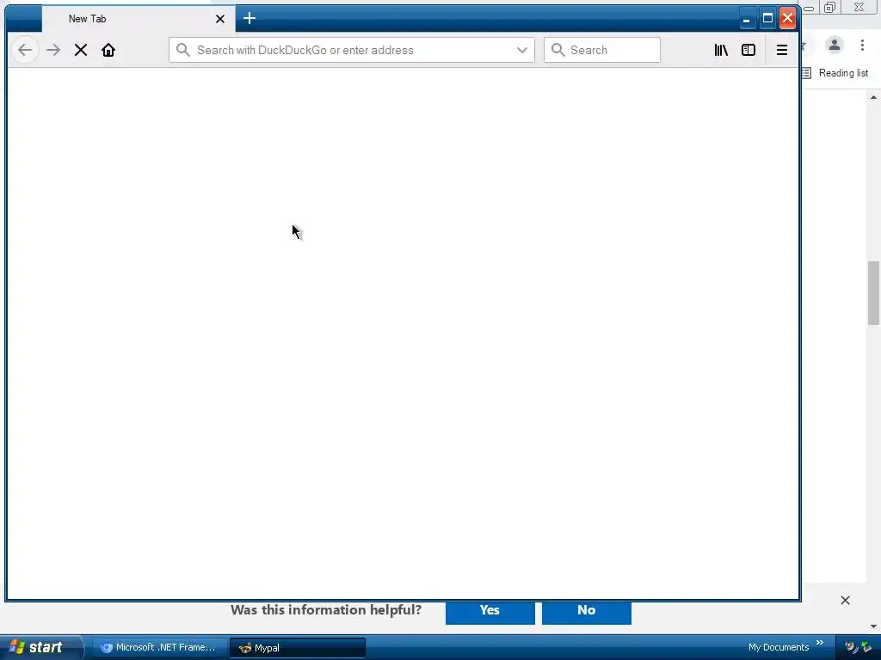Image resolution: width=881 pixels, height=660 pixels.
Task: Open the home page icon
Action: tap(108, 50)
